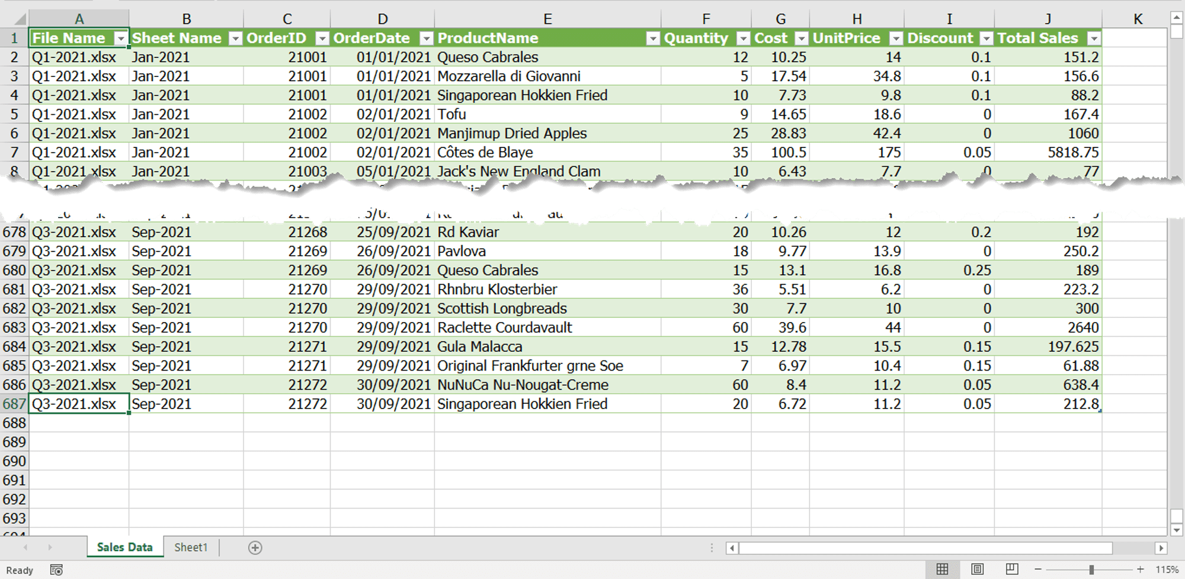Add a new worksheet with the plus icon

255,548
